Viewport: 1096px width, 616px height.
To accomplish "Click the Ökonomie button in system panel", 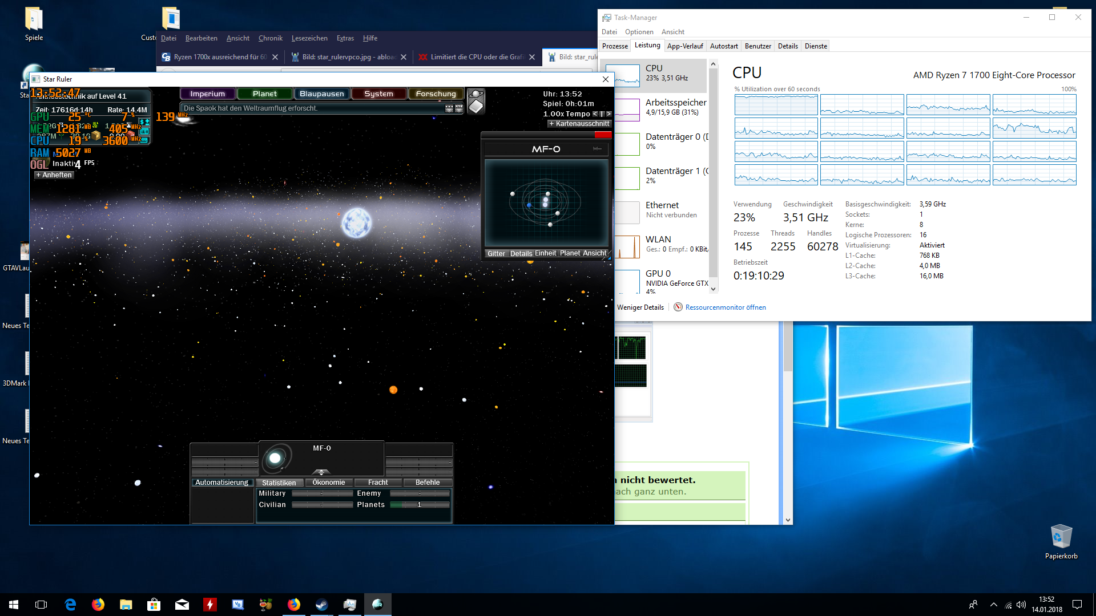I will click(x=329, y=483).
